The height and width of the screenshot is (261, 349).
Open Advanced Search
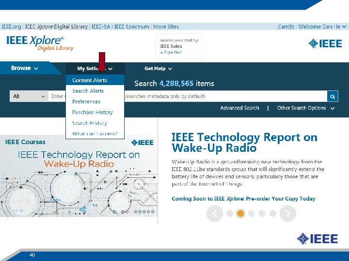pyautogui.click(x=239, y=108)
